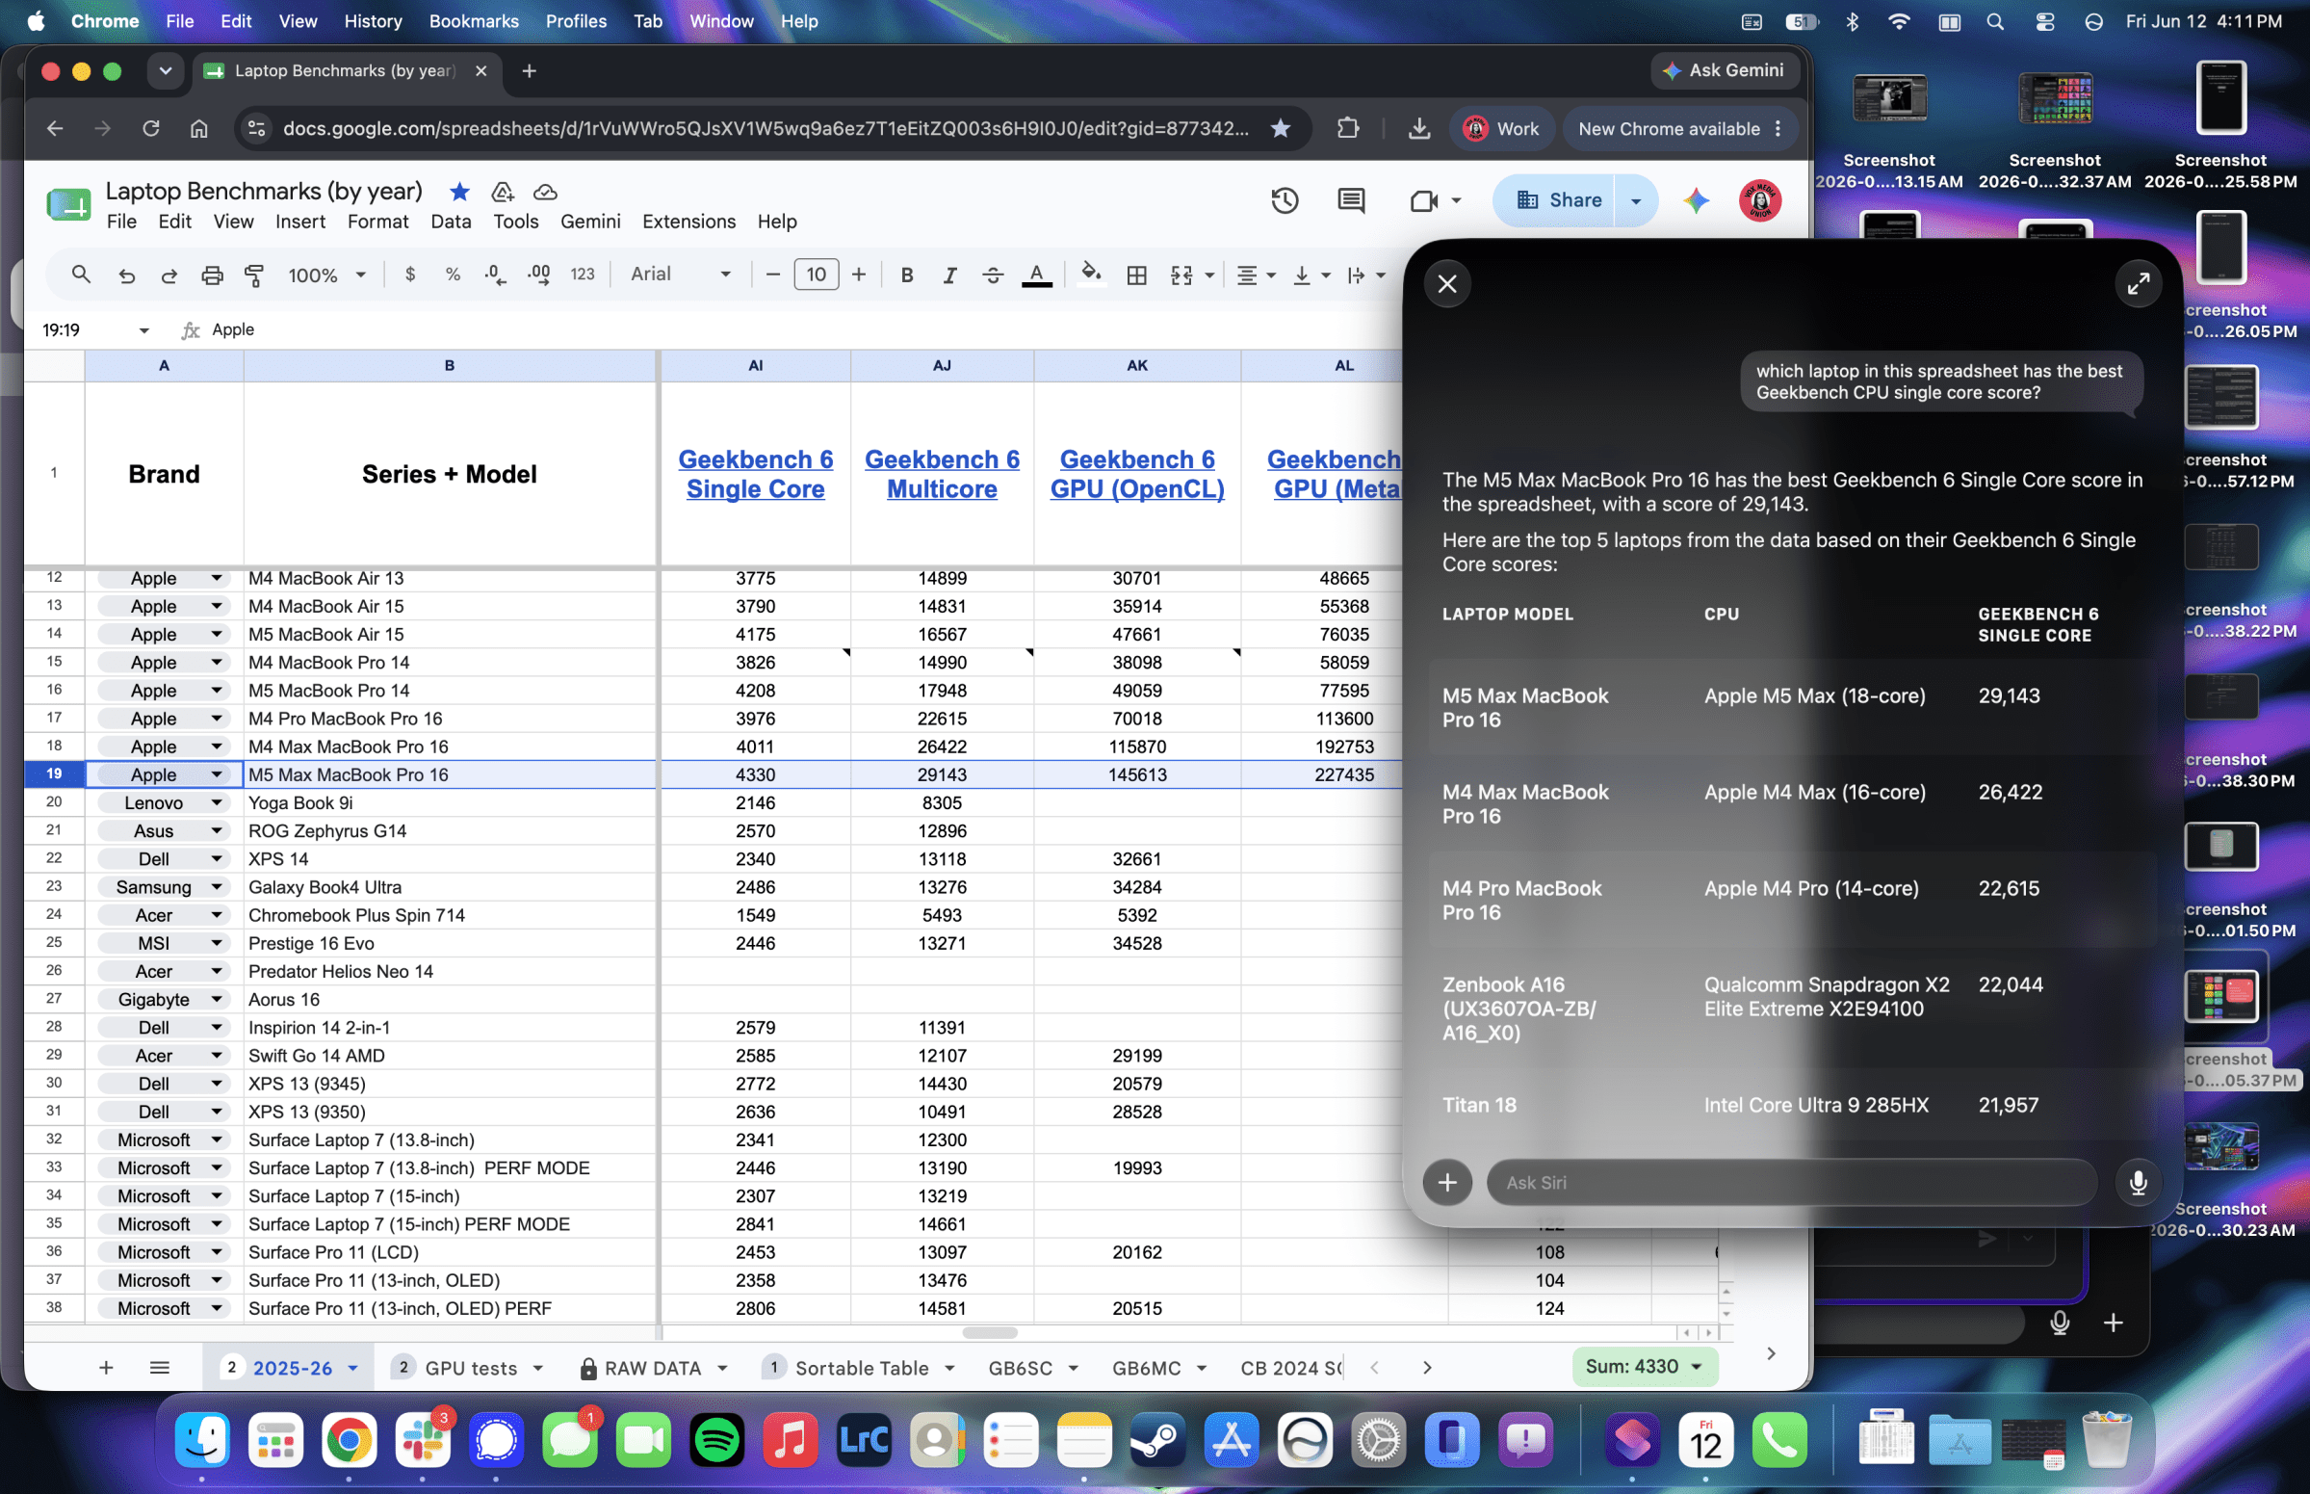Format as percent icon
Viewport: 2310px width, 1494px height.
click(453, 275)
